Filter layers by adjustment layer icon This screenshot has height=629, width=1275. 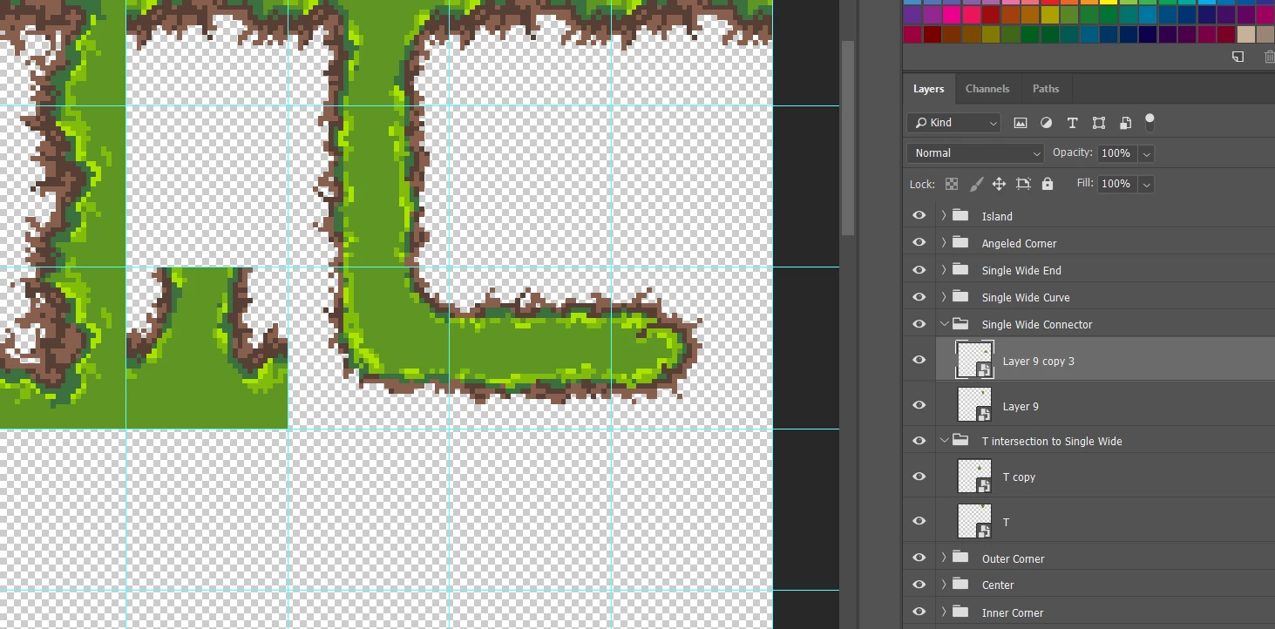[1047, 123]
